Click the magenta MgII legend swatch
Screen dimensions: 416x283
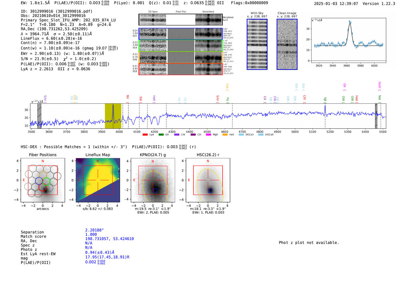tap(208, 135)
